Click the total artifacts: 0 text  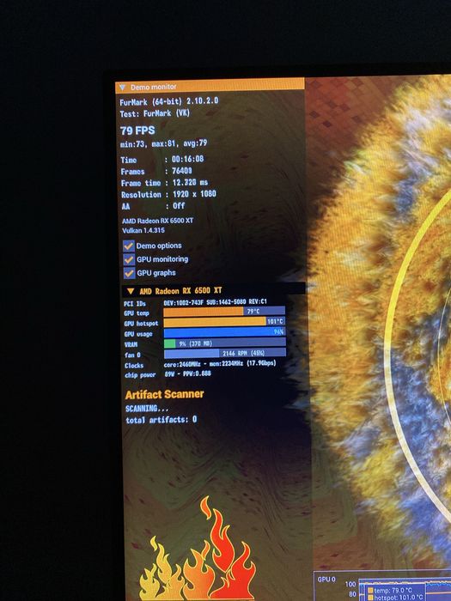(162, 420)
